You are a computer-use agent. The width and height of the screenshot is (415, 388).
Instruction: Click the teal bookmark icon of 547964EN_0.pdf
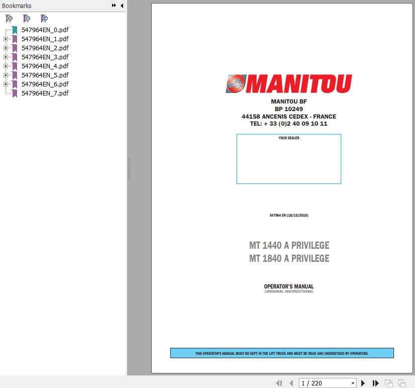pos(15,30)
